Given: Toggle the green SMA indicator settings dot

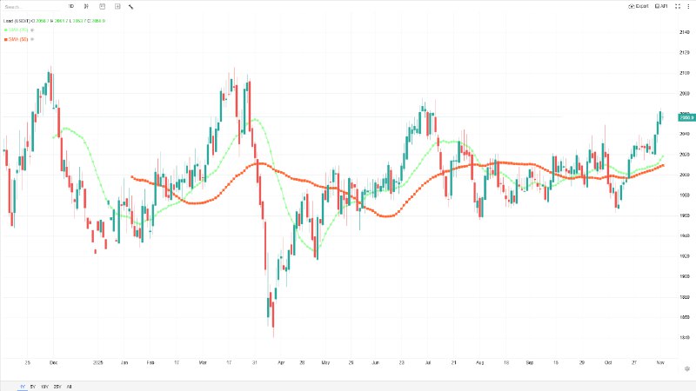Looking at the screenshot, I should 33,30.
